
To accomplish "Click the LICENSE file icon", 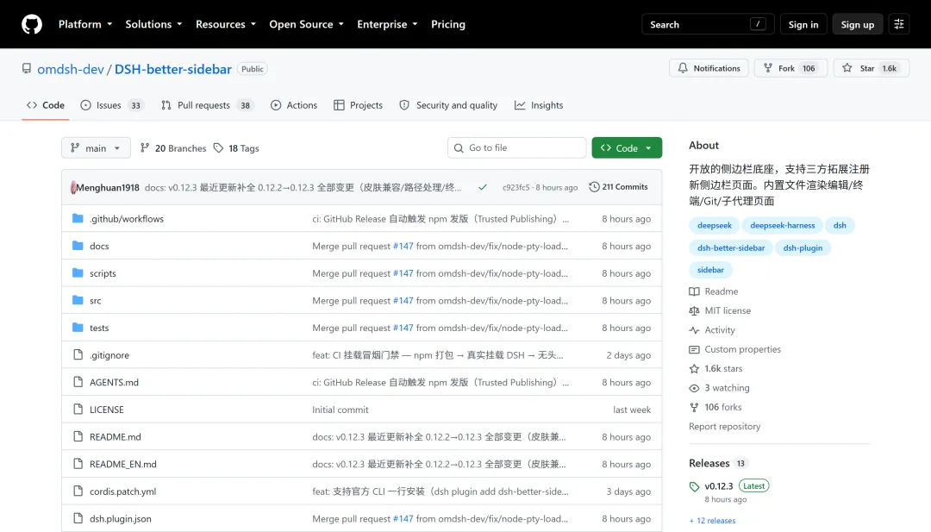I will 78,410.
